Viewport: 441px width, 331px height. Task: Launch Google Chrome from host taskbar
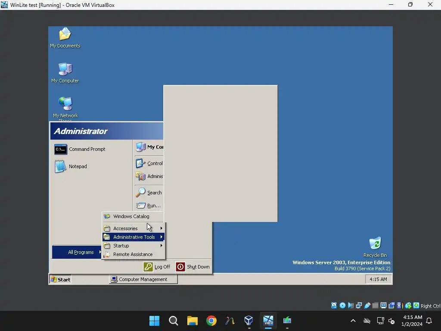(x=211, y=321)
